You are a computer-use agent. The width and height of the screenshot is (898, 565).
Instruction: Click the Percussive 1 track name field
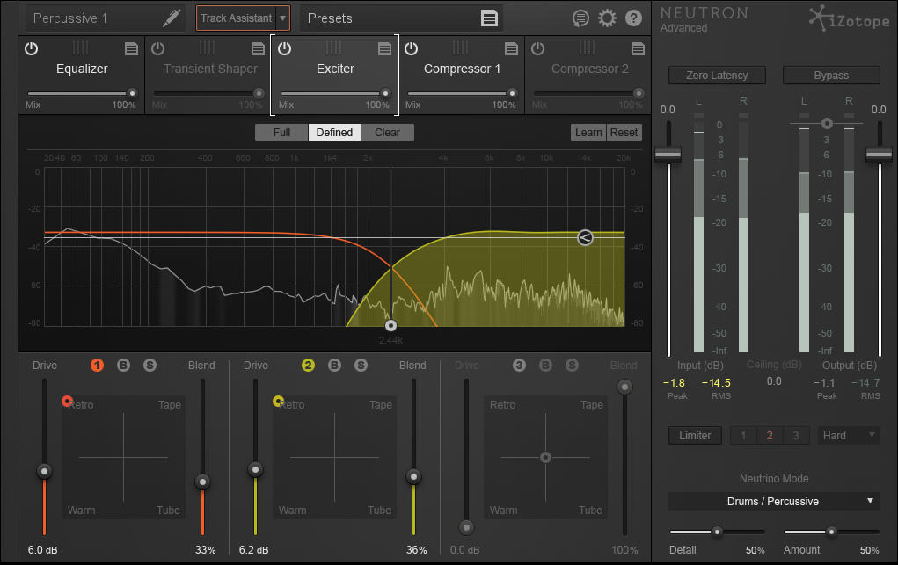[x=106, y=18]
